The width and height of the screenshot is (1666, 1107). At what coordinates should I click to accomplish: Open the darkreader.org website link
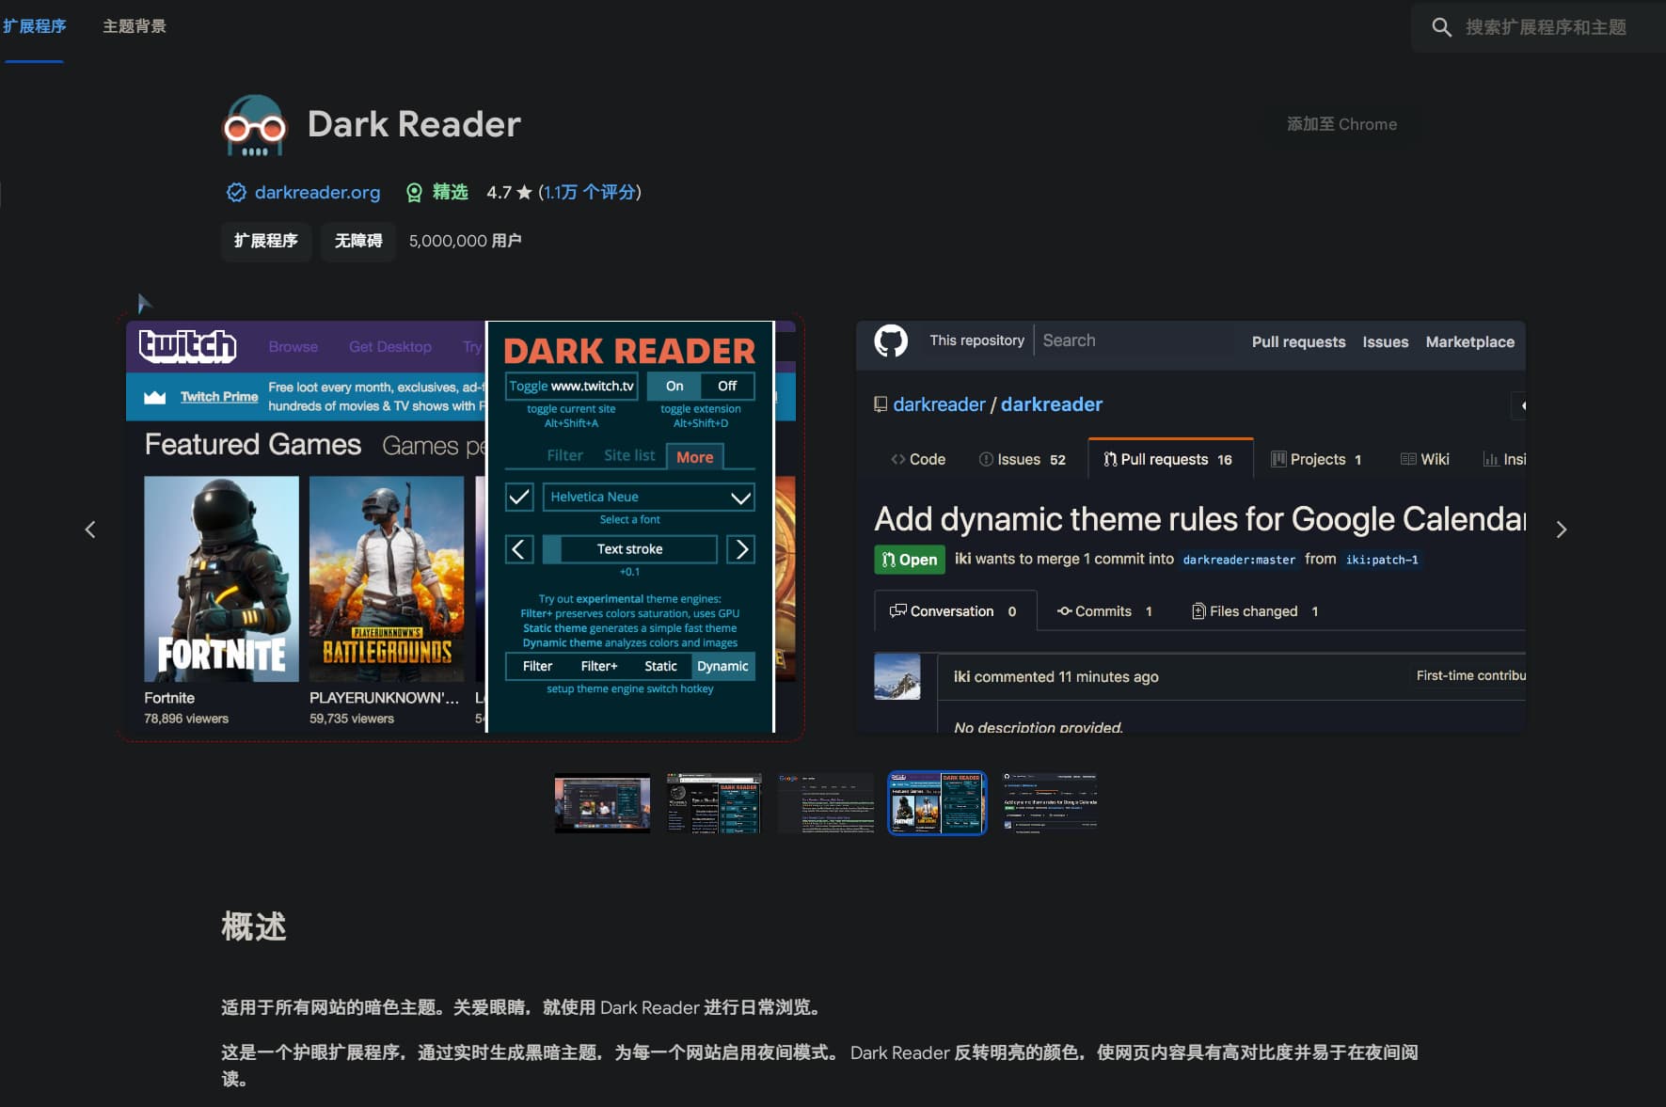click(317, 193)
